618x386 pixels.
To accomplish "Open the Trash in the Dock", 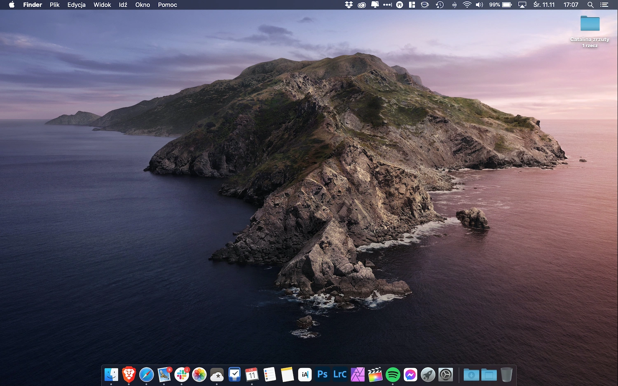I will (x=507, y=374).
